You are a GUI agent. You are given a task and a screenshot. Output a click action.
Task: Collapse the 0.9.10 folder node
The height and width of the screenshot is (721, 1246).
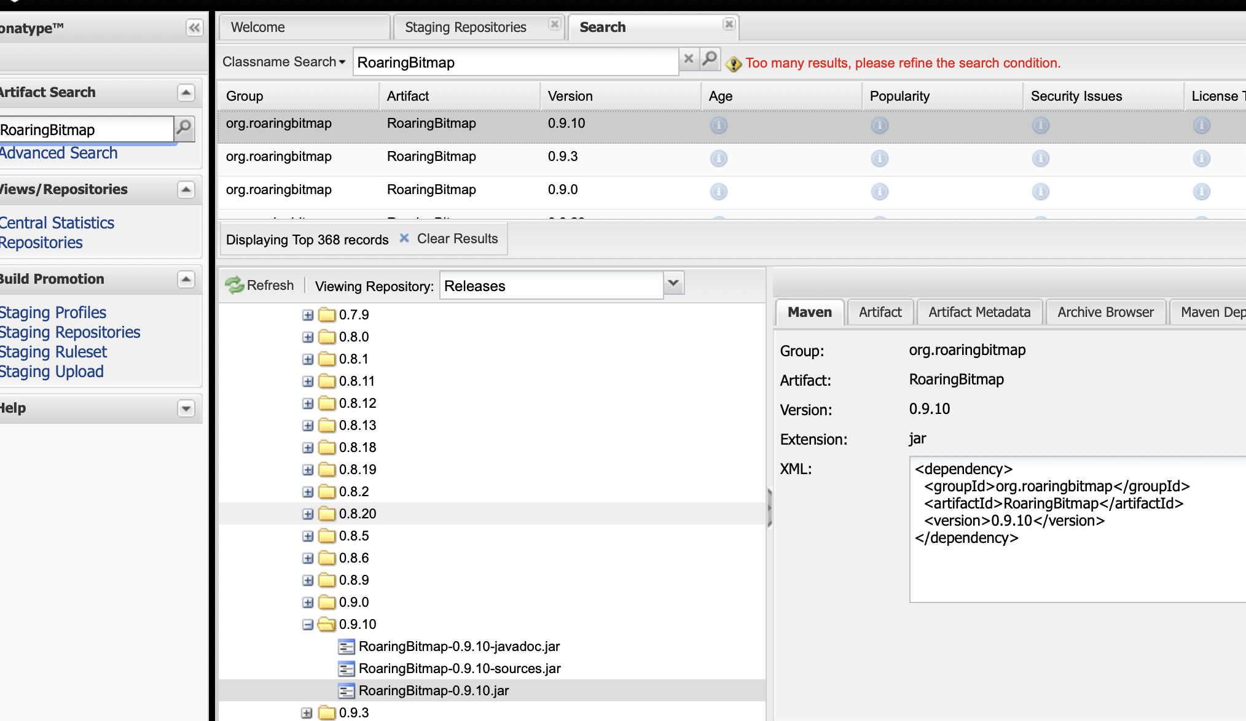pos(308,625)
